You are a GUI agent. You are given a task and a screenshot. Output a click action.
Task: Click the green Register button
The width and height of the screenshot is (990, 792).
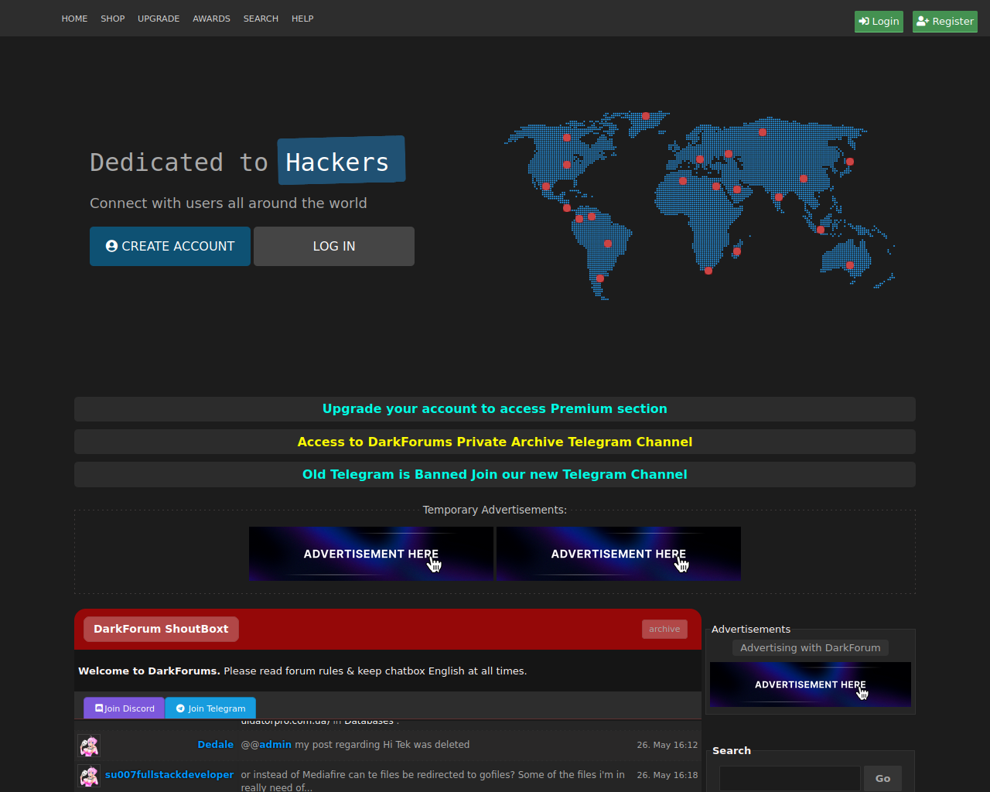click(944, 22)
